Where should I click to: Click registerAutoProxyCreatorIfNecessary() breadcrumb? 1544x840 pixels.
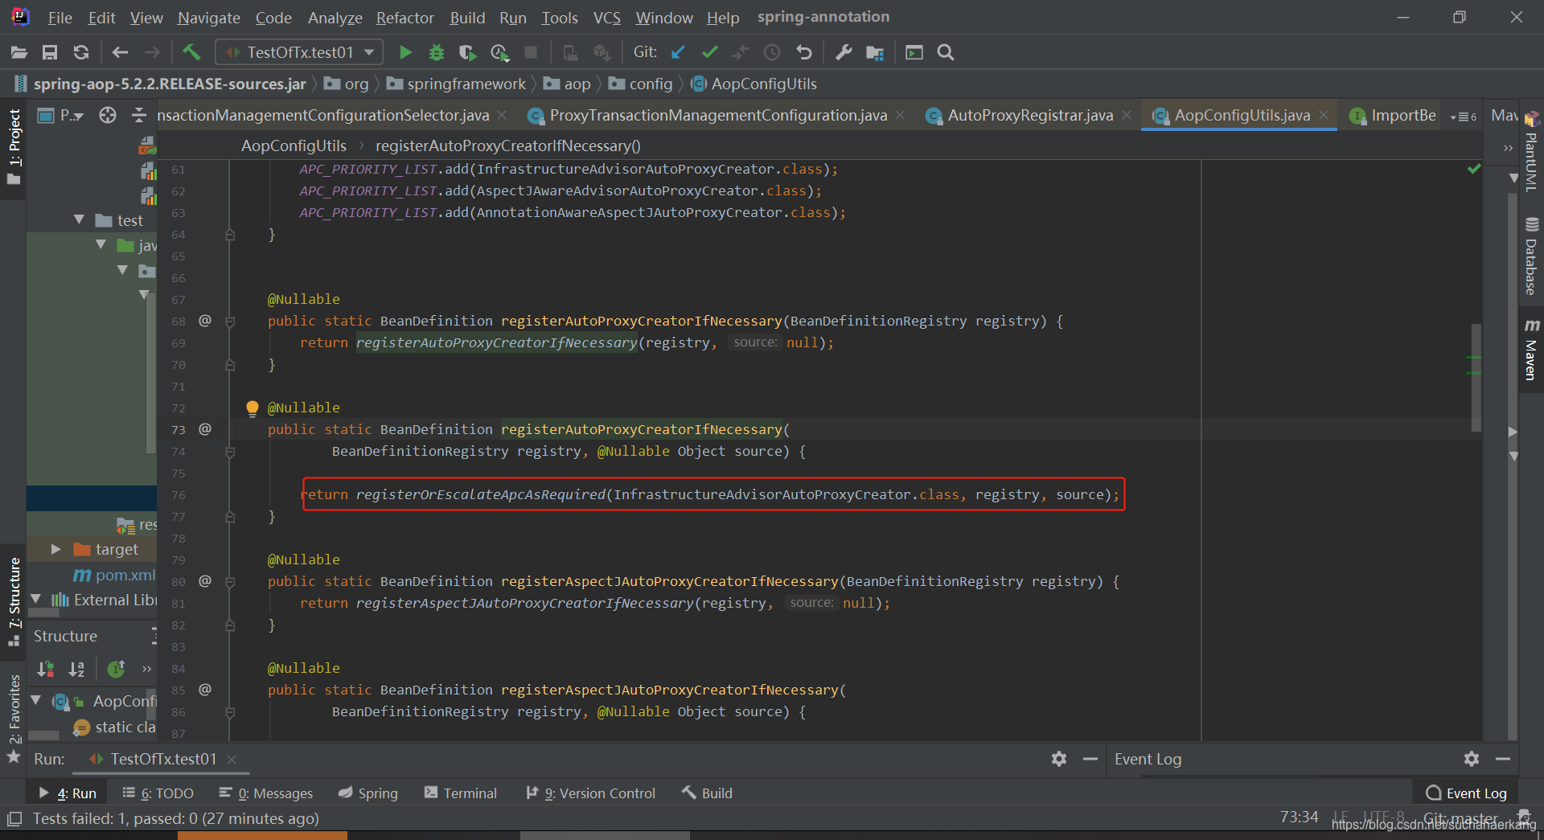pos(508,145)
